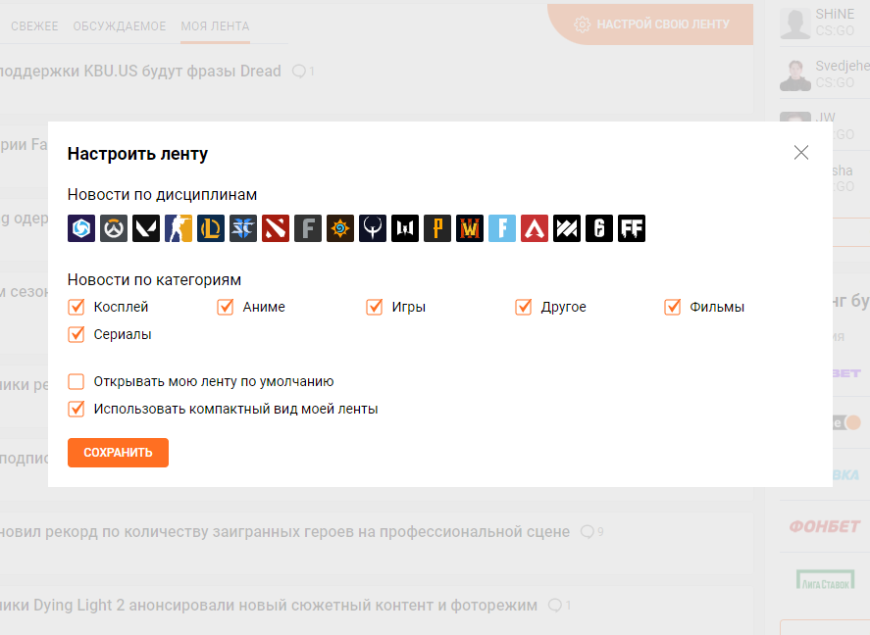
Task: Enable Открывать мою ленту по умолчанию
Action: click(76, 381)
